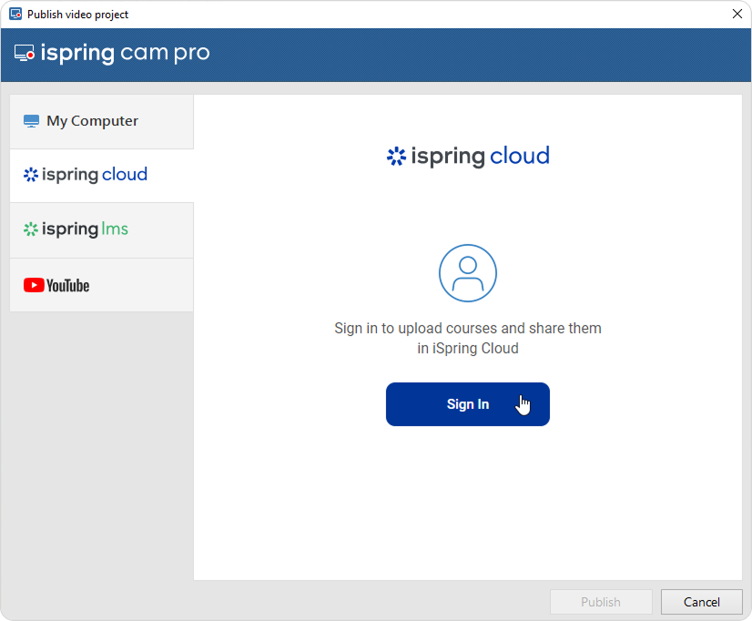The image size is (752, 621).
Task: Click the star icon in main panel logo
Action: [396, 157]
